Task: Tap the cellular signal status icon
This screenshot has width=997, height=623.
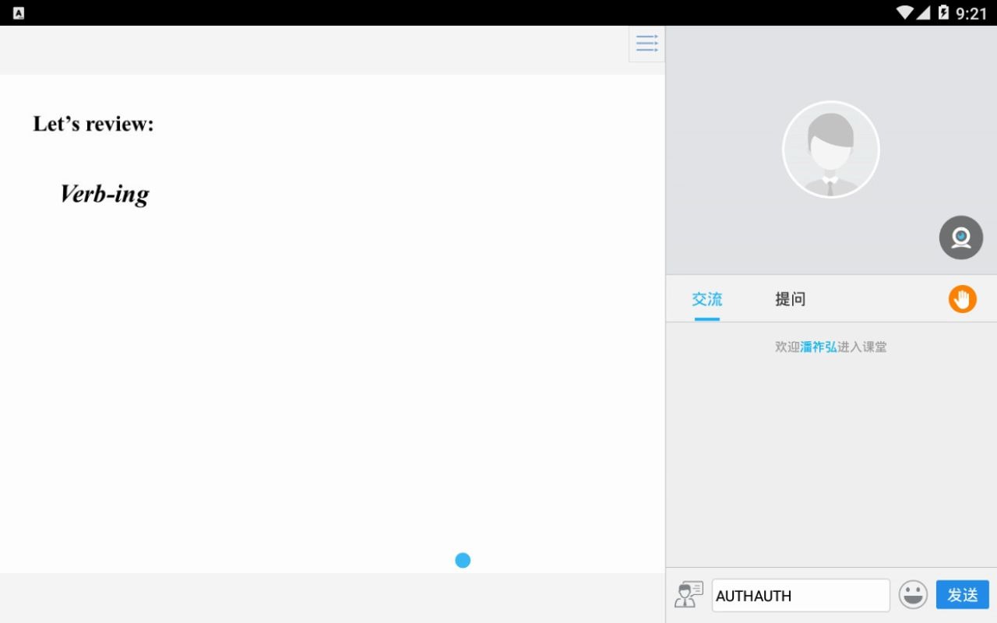Action: click(x=923, y=12)
